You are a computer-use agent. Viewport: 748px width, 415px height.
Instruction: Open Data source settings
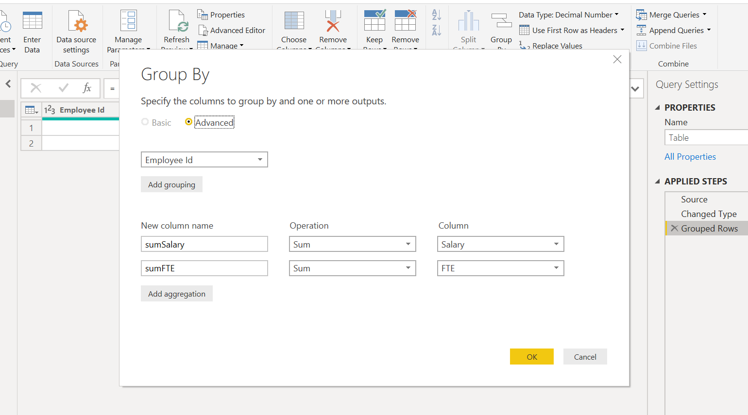[x=76, y=32]
